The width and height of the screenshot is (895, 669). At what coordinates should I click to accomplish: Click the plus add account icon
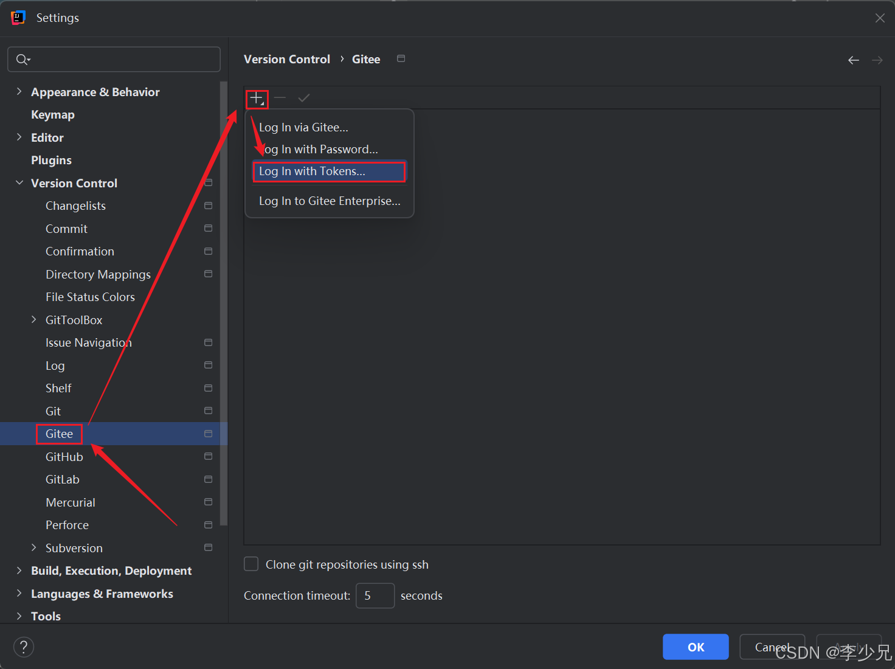tap(257, 98)
